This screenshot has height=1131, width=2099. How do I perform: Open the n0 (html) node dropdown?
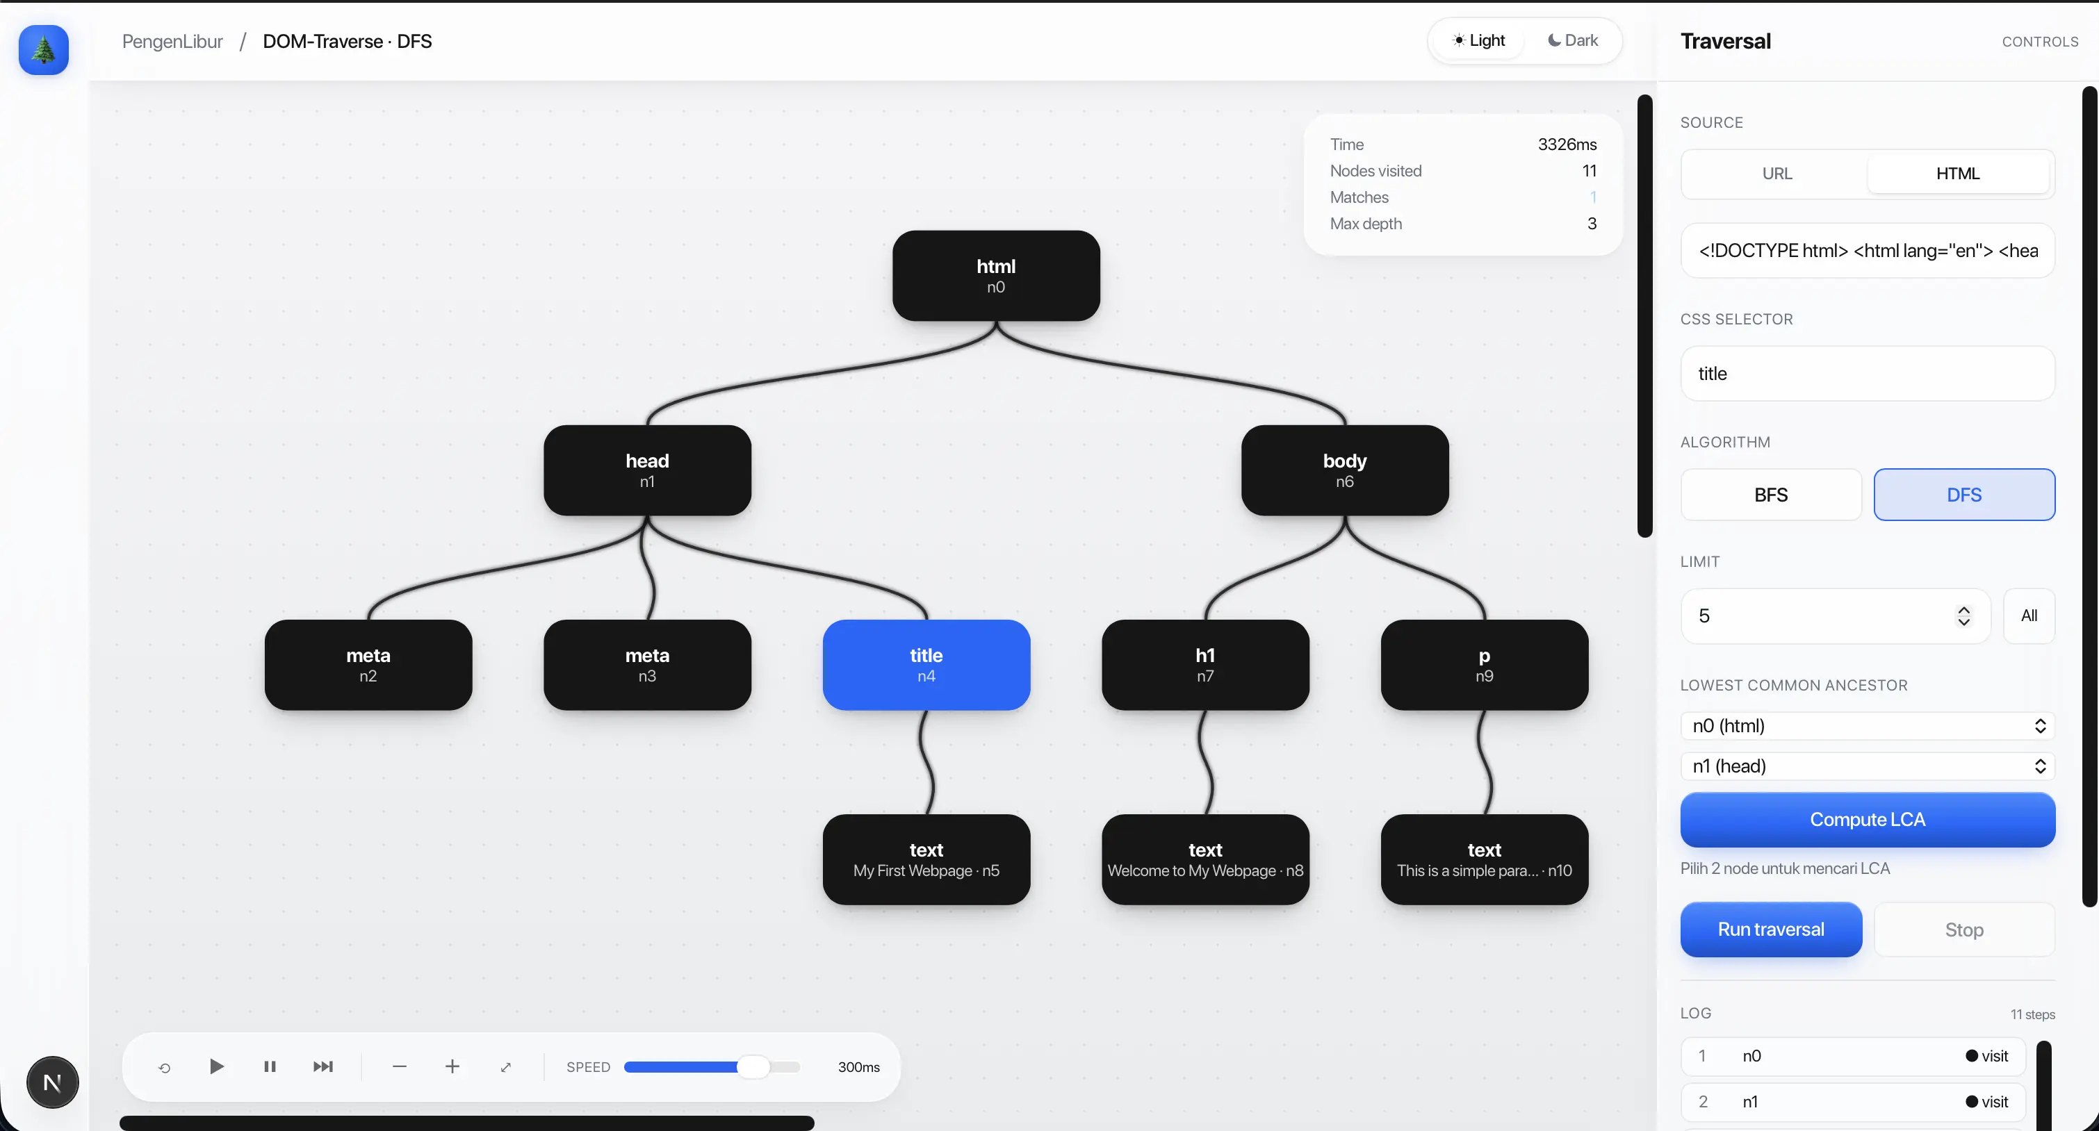1867,726
